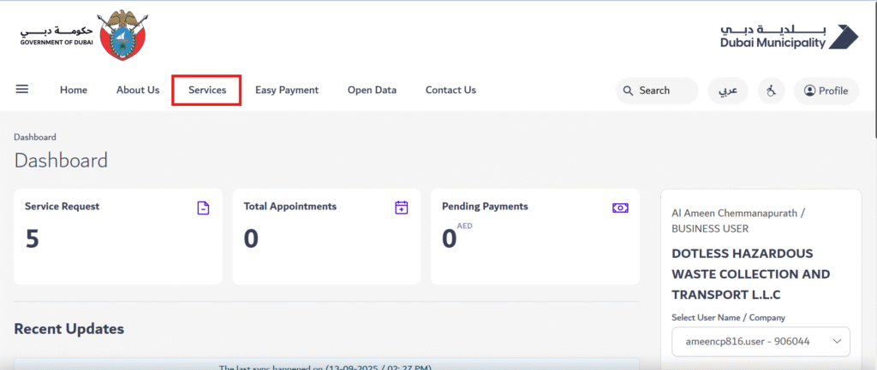The height and width of the screenshot is (370, 877).
Task: Click the Service Request document icon
Action: (203, 208)
